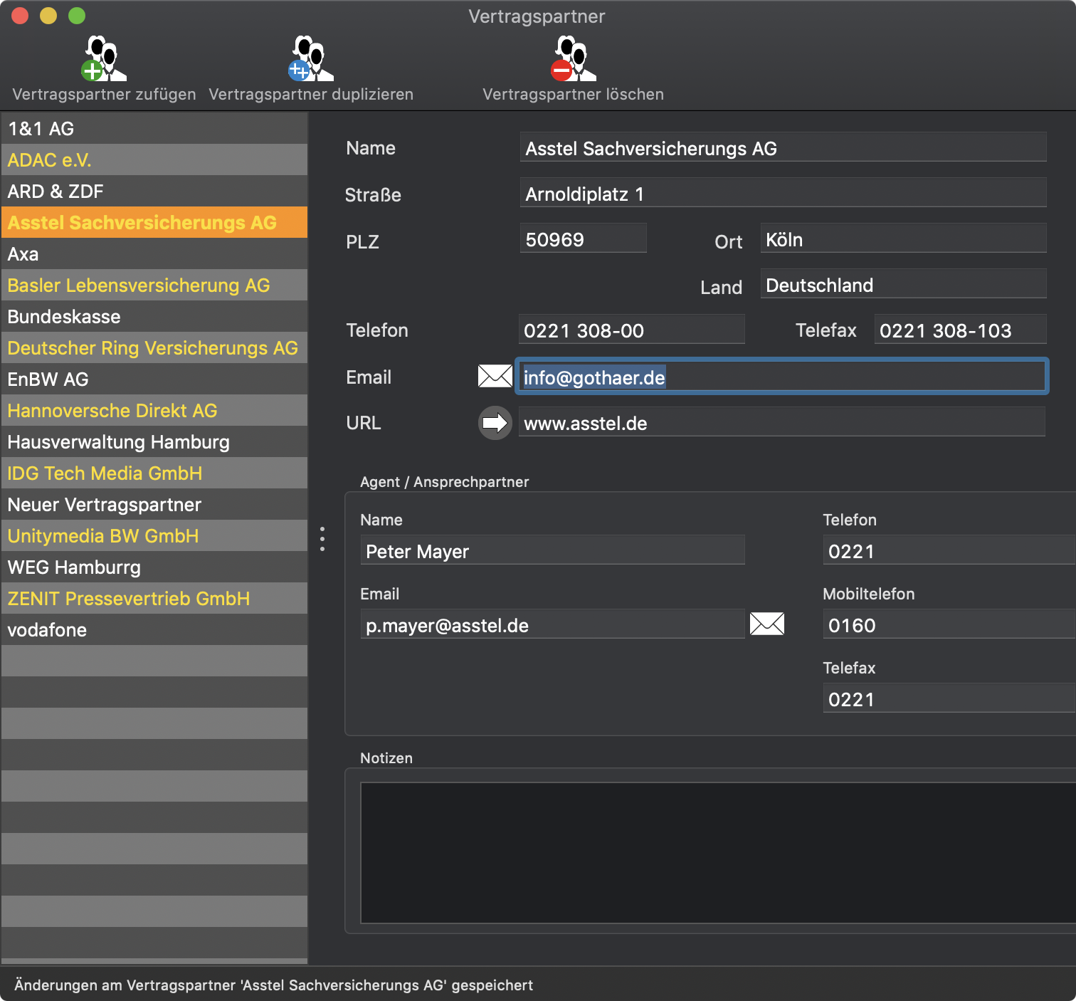
Task: Click agent Telefax field 0221
Action: [949, 698]
